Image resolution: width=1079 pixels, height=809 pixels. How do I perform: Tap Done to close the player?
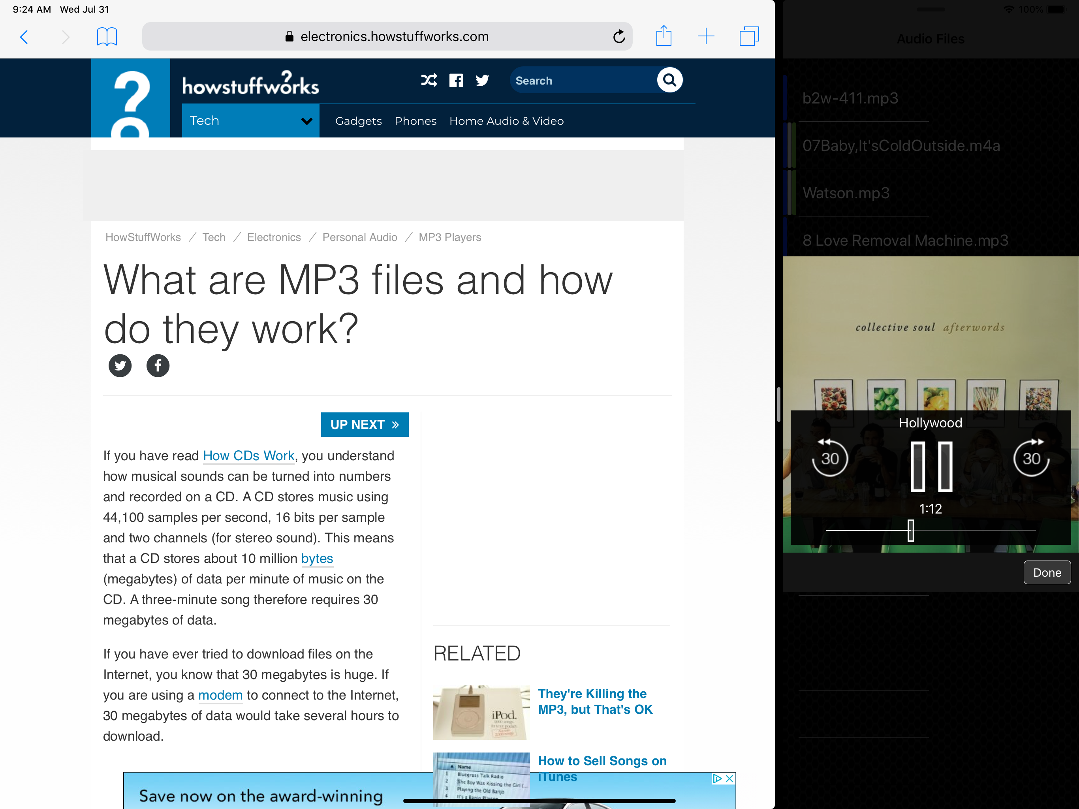[1047, 572]
